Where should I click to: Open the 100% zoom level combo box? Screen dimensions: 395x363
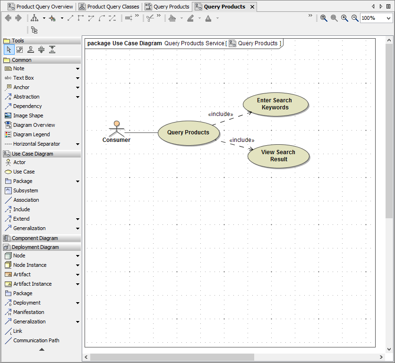click(376, 18)
